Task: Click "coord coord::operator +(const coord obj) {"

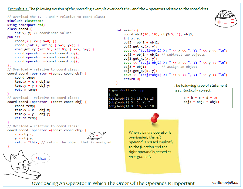Action: click(47, 73)
